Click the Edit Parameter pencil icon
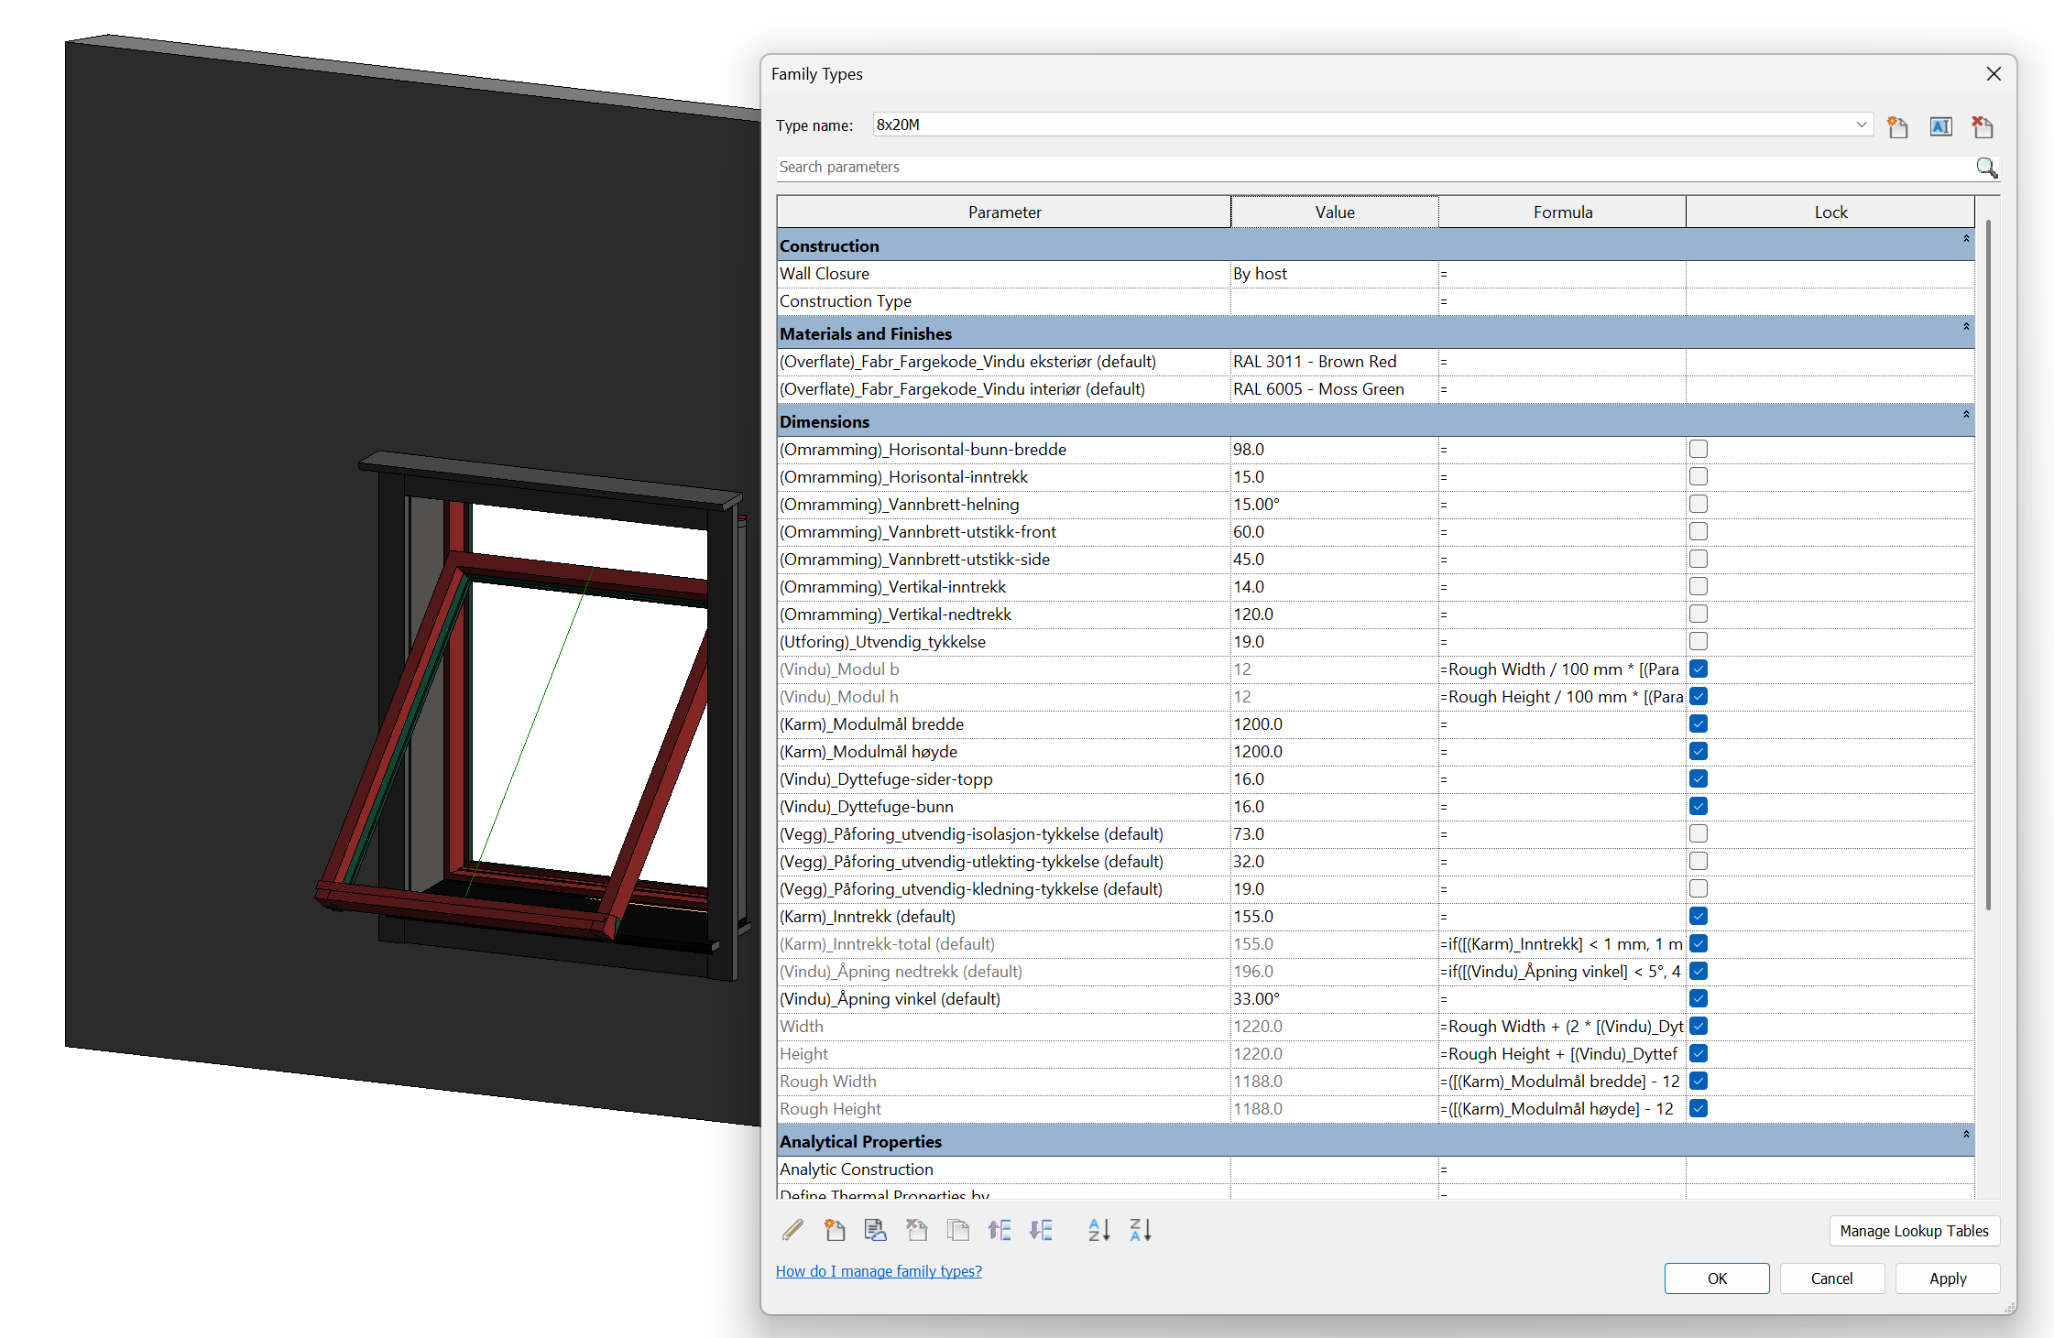This screenshot has height=1338, width=2054. click(x=792, y=1230)
